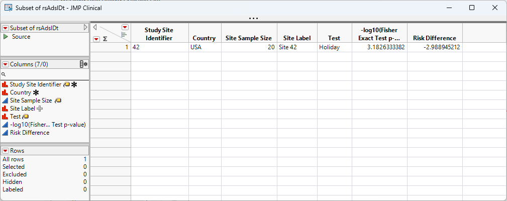Click the USA cell
The width and height of the screenshot is (507, 201).
[x=205, y=47]
